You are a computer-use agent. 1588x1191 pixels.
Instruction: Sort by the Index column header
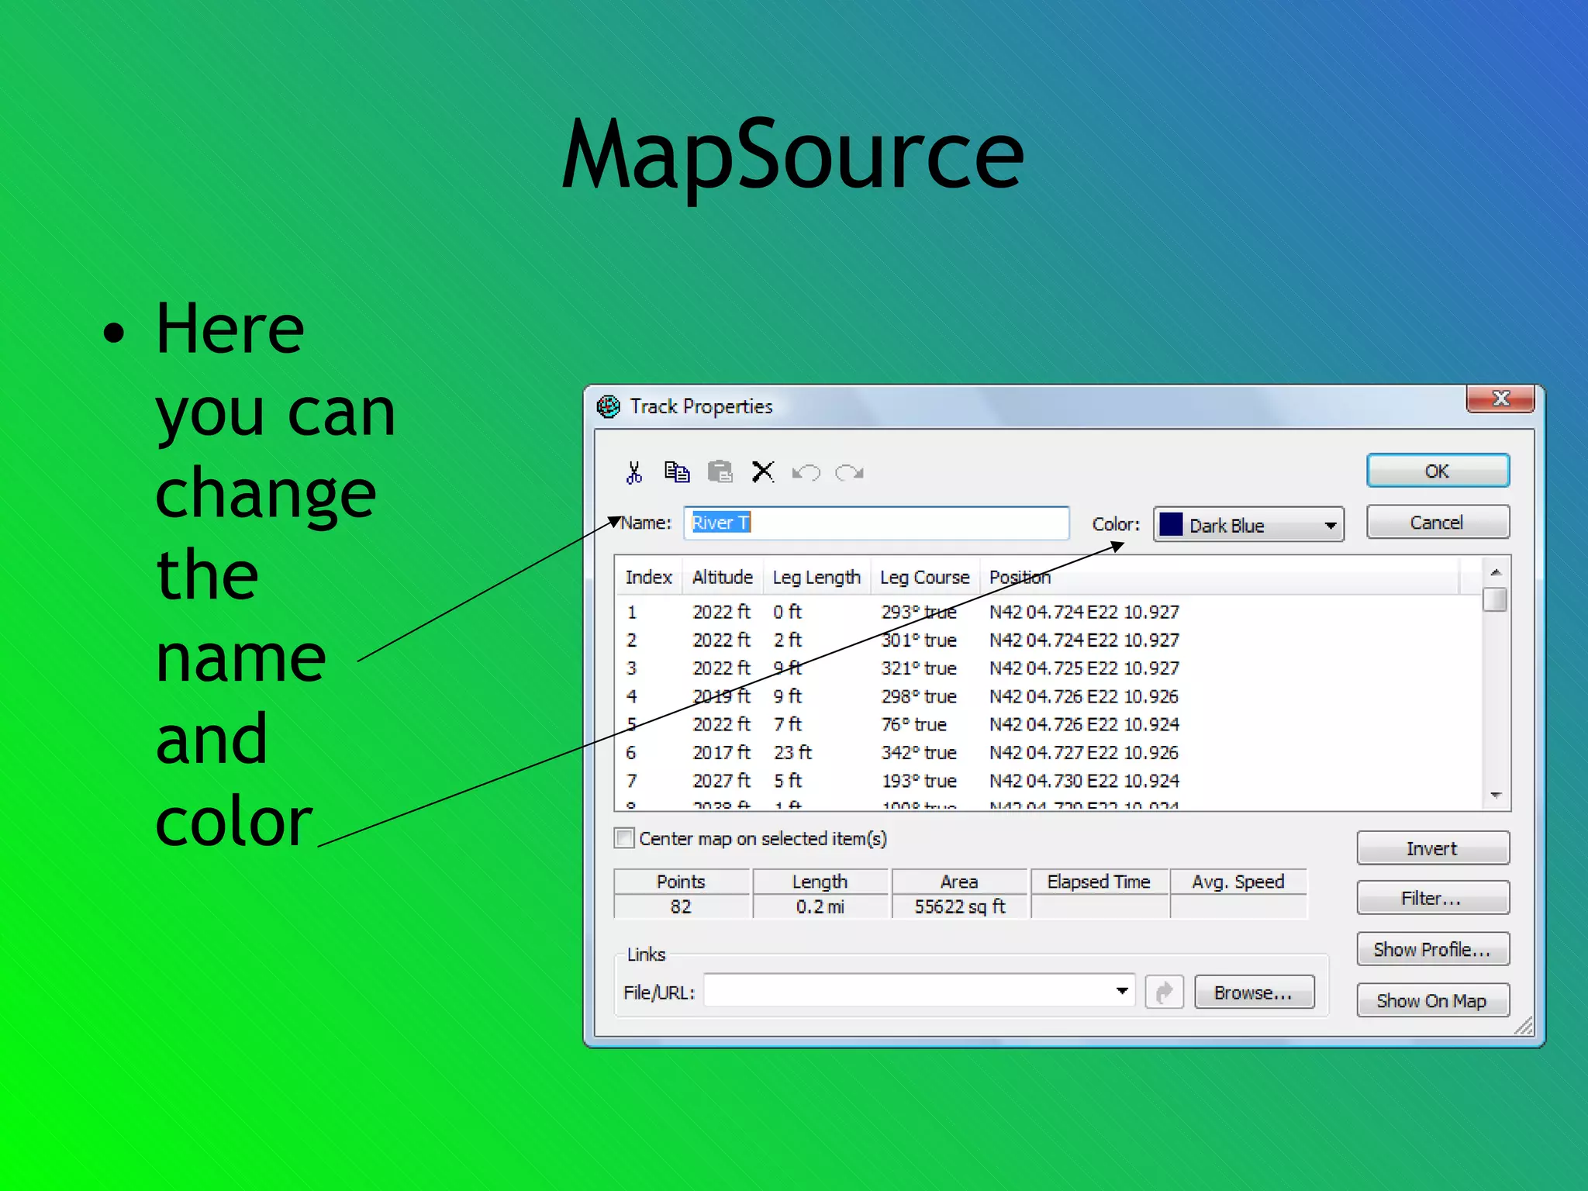click(649, 577)
